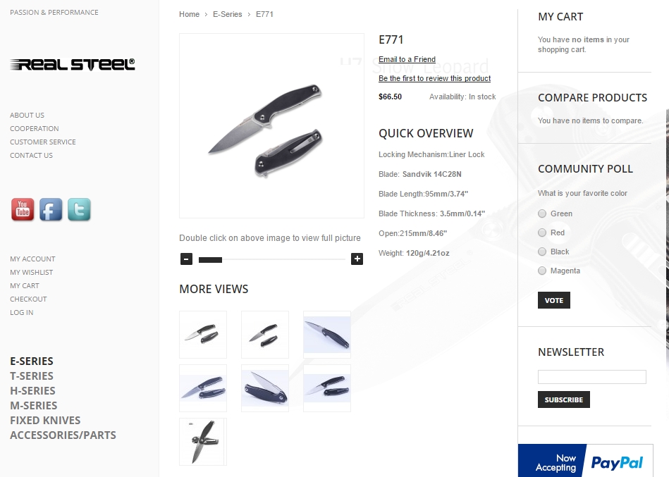Go to Accessories/Parts category
669x477 pixels.
pos(63,435)
